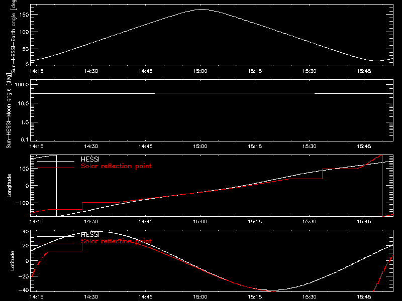This screenshot has height=301, width=402.
Task: Select 14:45 label under Sun-HESSI-Moon plot
Action: tap(146, 146)
